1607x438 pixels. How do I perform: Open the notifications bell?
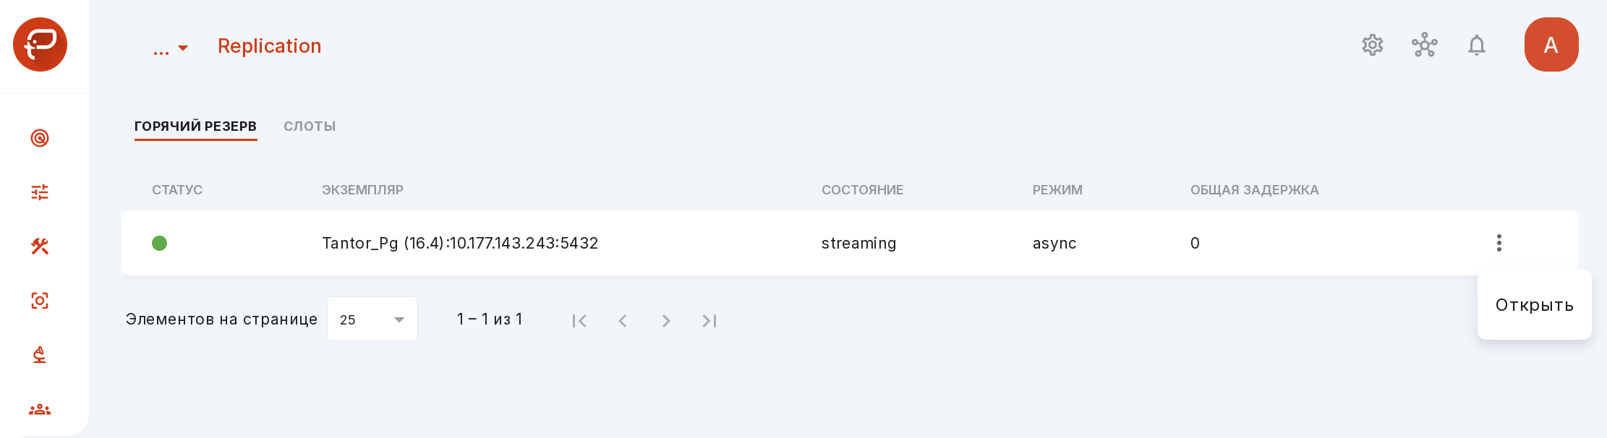(x=1477, y=45)
